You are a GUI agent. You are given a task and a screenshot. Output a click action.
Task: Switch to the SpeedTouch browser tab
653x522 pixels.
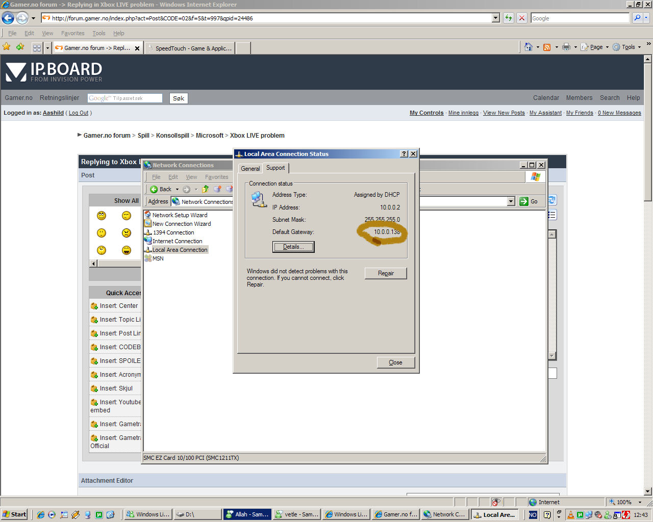[190, 48]
